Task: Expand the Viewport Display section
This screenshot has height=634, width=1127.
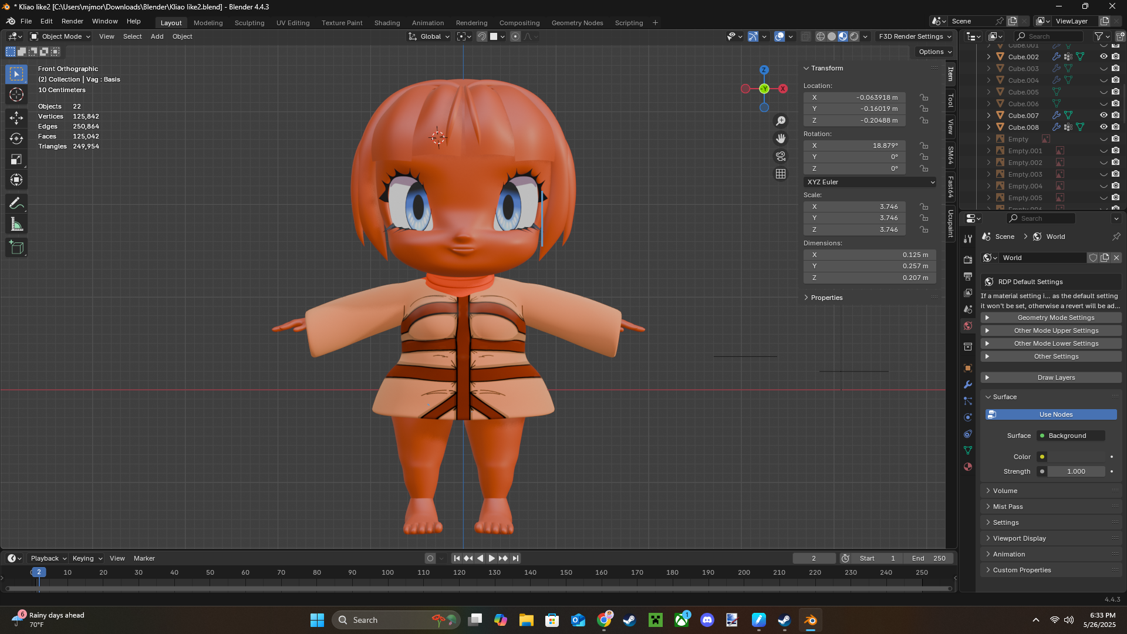Action: [1019, 538]
